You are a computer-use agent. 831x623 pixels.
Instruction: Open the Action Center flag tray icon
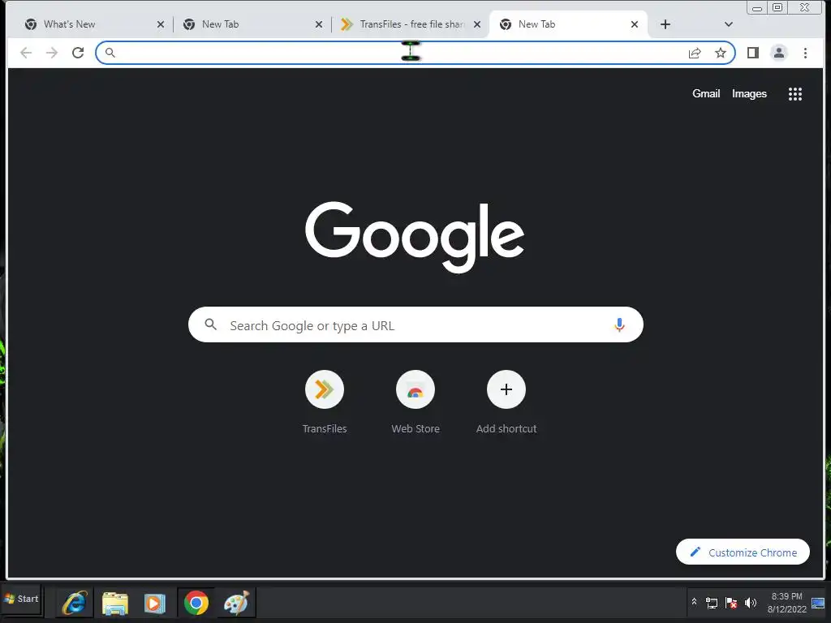click(731, 603)
